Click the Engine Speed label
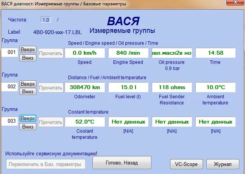This screenshot has height=174, width=245. (x=128, y=62)
